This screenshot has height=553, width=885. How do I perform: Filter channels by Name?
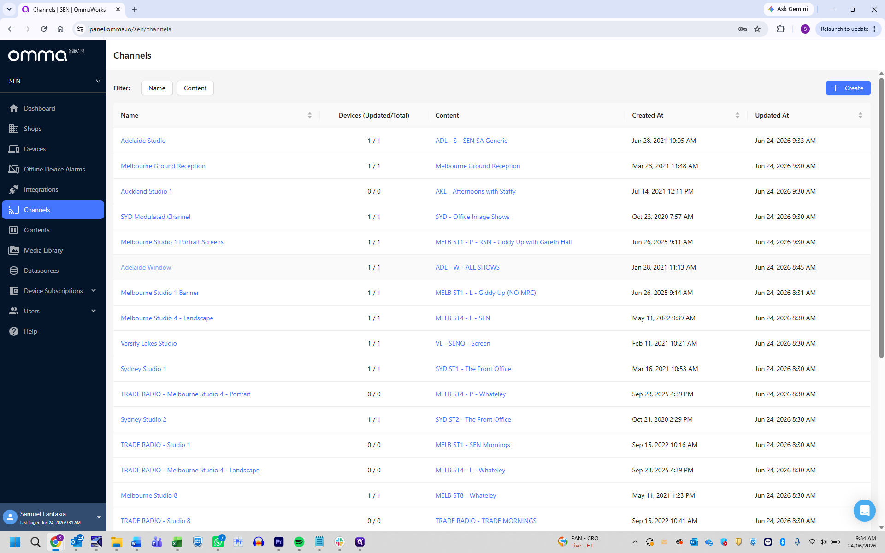pos(157,88)
